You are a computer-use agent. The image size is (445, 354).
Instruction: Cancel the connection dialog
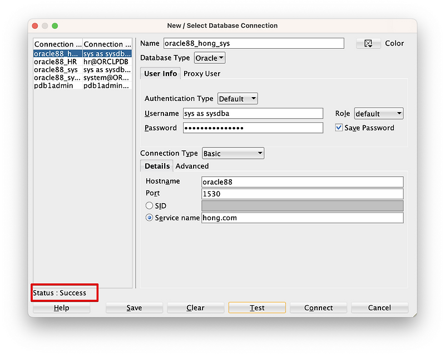point(379,307)
